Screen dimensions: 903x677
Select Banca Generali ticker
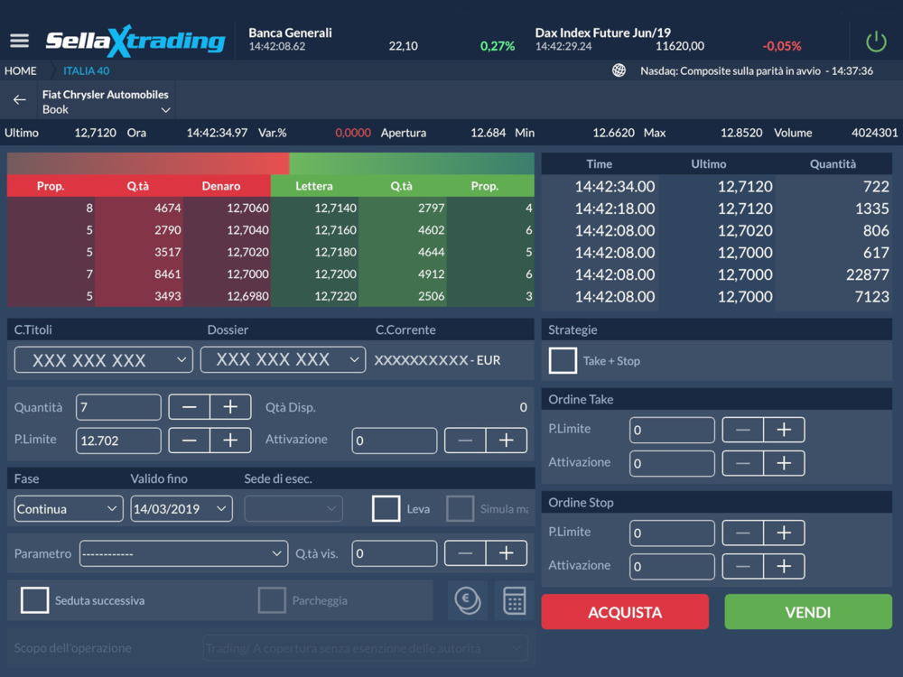tap(381, 39)
